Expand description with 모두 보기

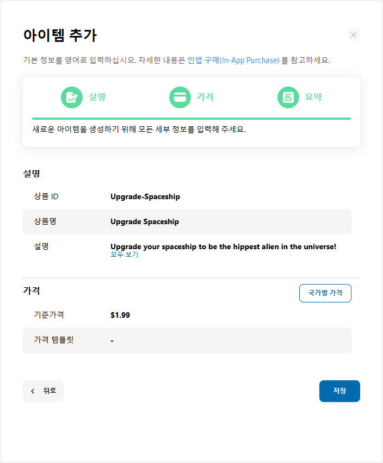125,254
